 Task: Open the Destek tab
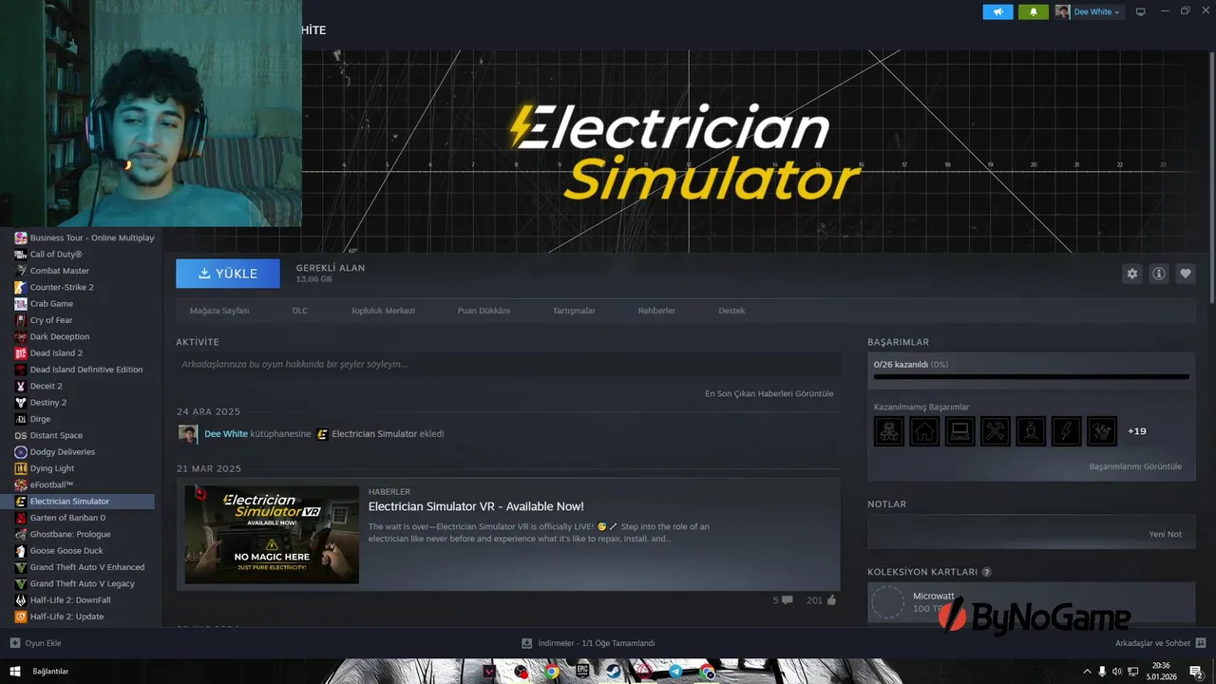pos(731,311)
